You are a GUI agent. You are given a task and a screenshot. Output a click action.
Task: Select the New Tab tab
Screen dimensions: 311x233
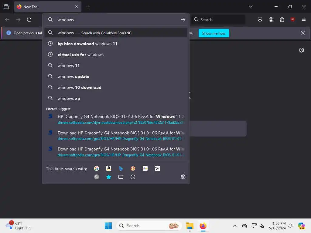[x=48, y=7]
